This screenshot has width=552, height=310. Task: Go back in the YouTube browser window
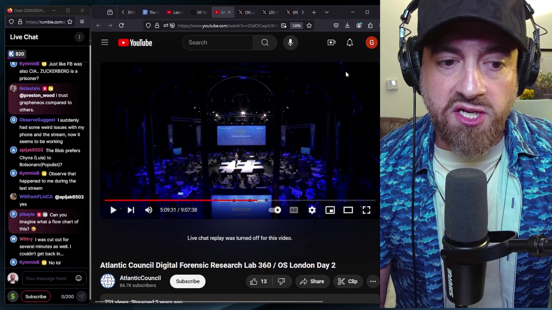tap(99, 26)
